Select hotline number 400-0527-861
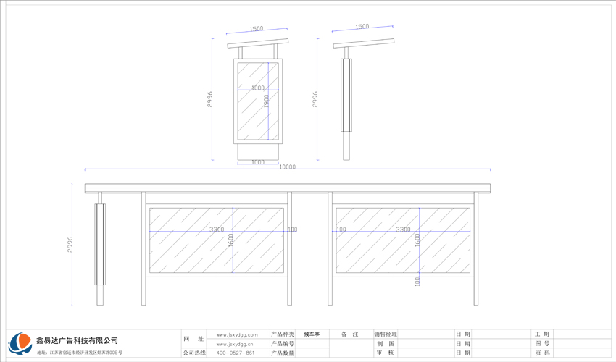616x362 pixels. point(236,353)
